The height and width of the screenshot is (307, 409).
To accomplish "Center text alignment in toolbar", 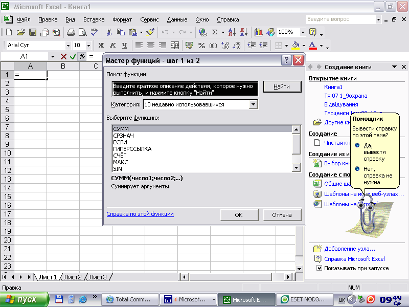I will click(x=150, y=46).
